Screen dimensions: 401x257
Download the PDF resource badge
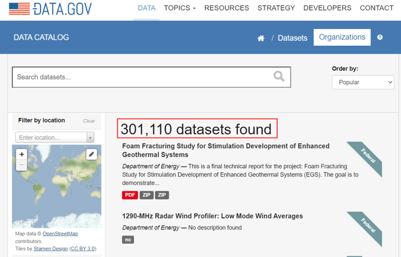(x=130, y=195)
